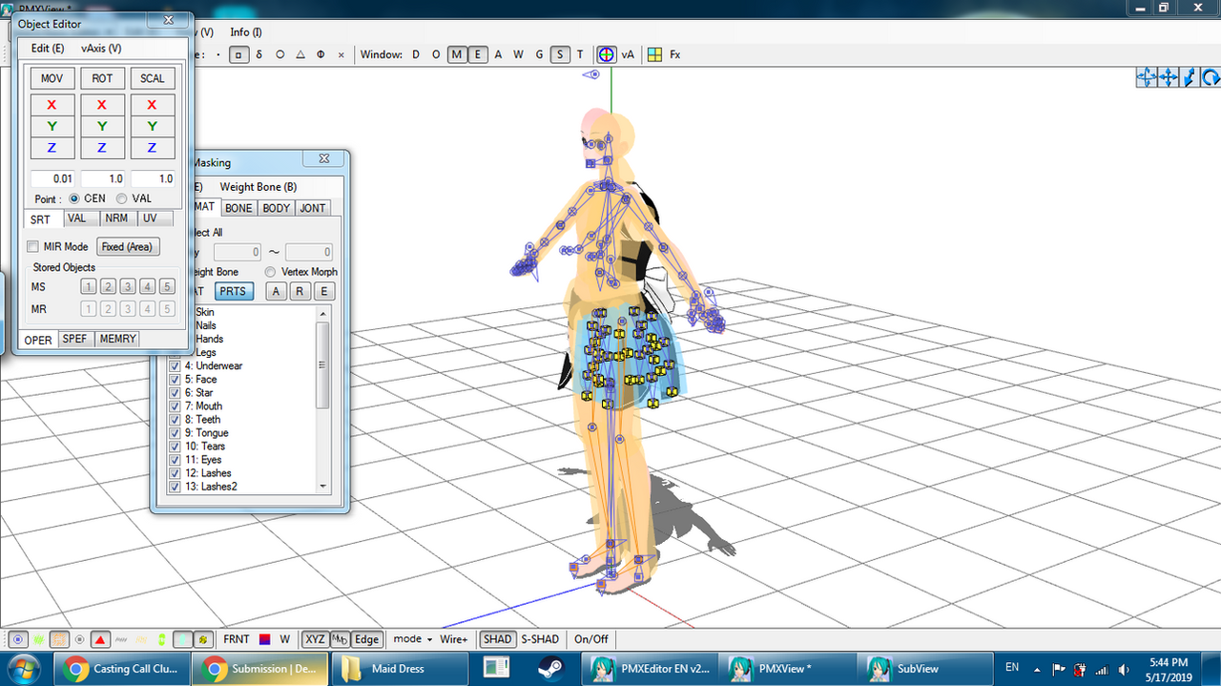The width and height of the screenshot is (1221, 686).
Task: Toggle the yellow joint cube display icon
Action: click(x=202, y=639)
